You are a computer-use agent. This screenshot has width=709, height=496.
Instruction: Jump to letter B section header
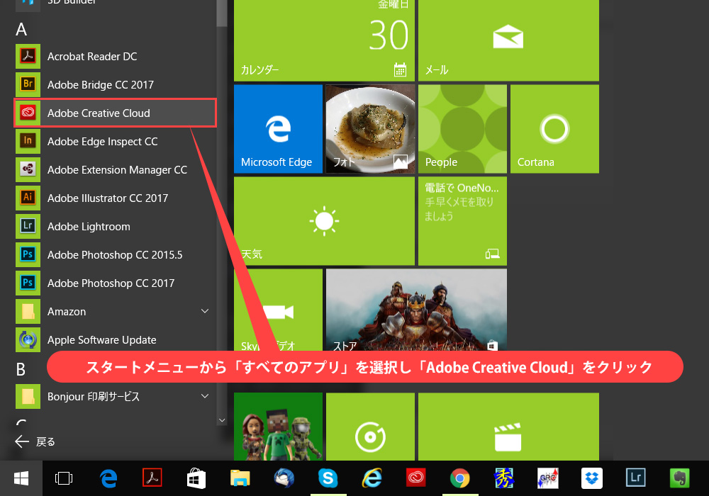click(21, 369)
